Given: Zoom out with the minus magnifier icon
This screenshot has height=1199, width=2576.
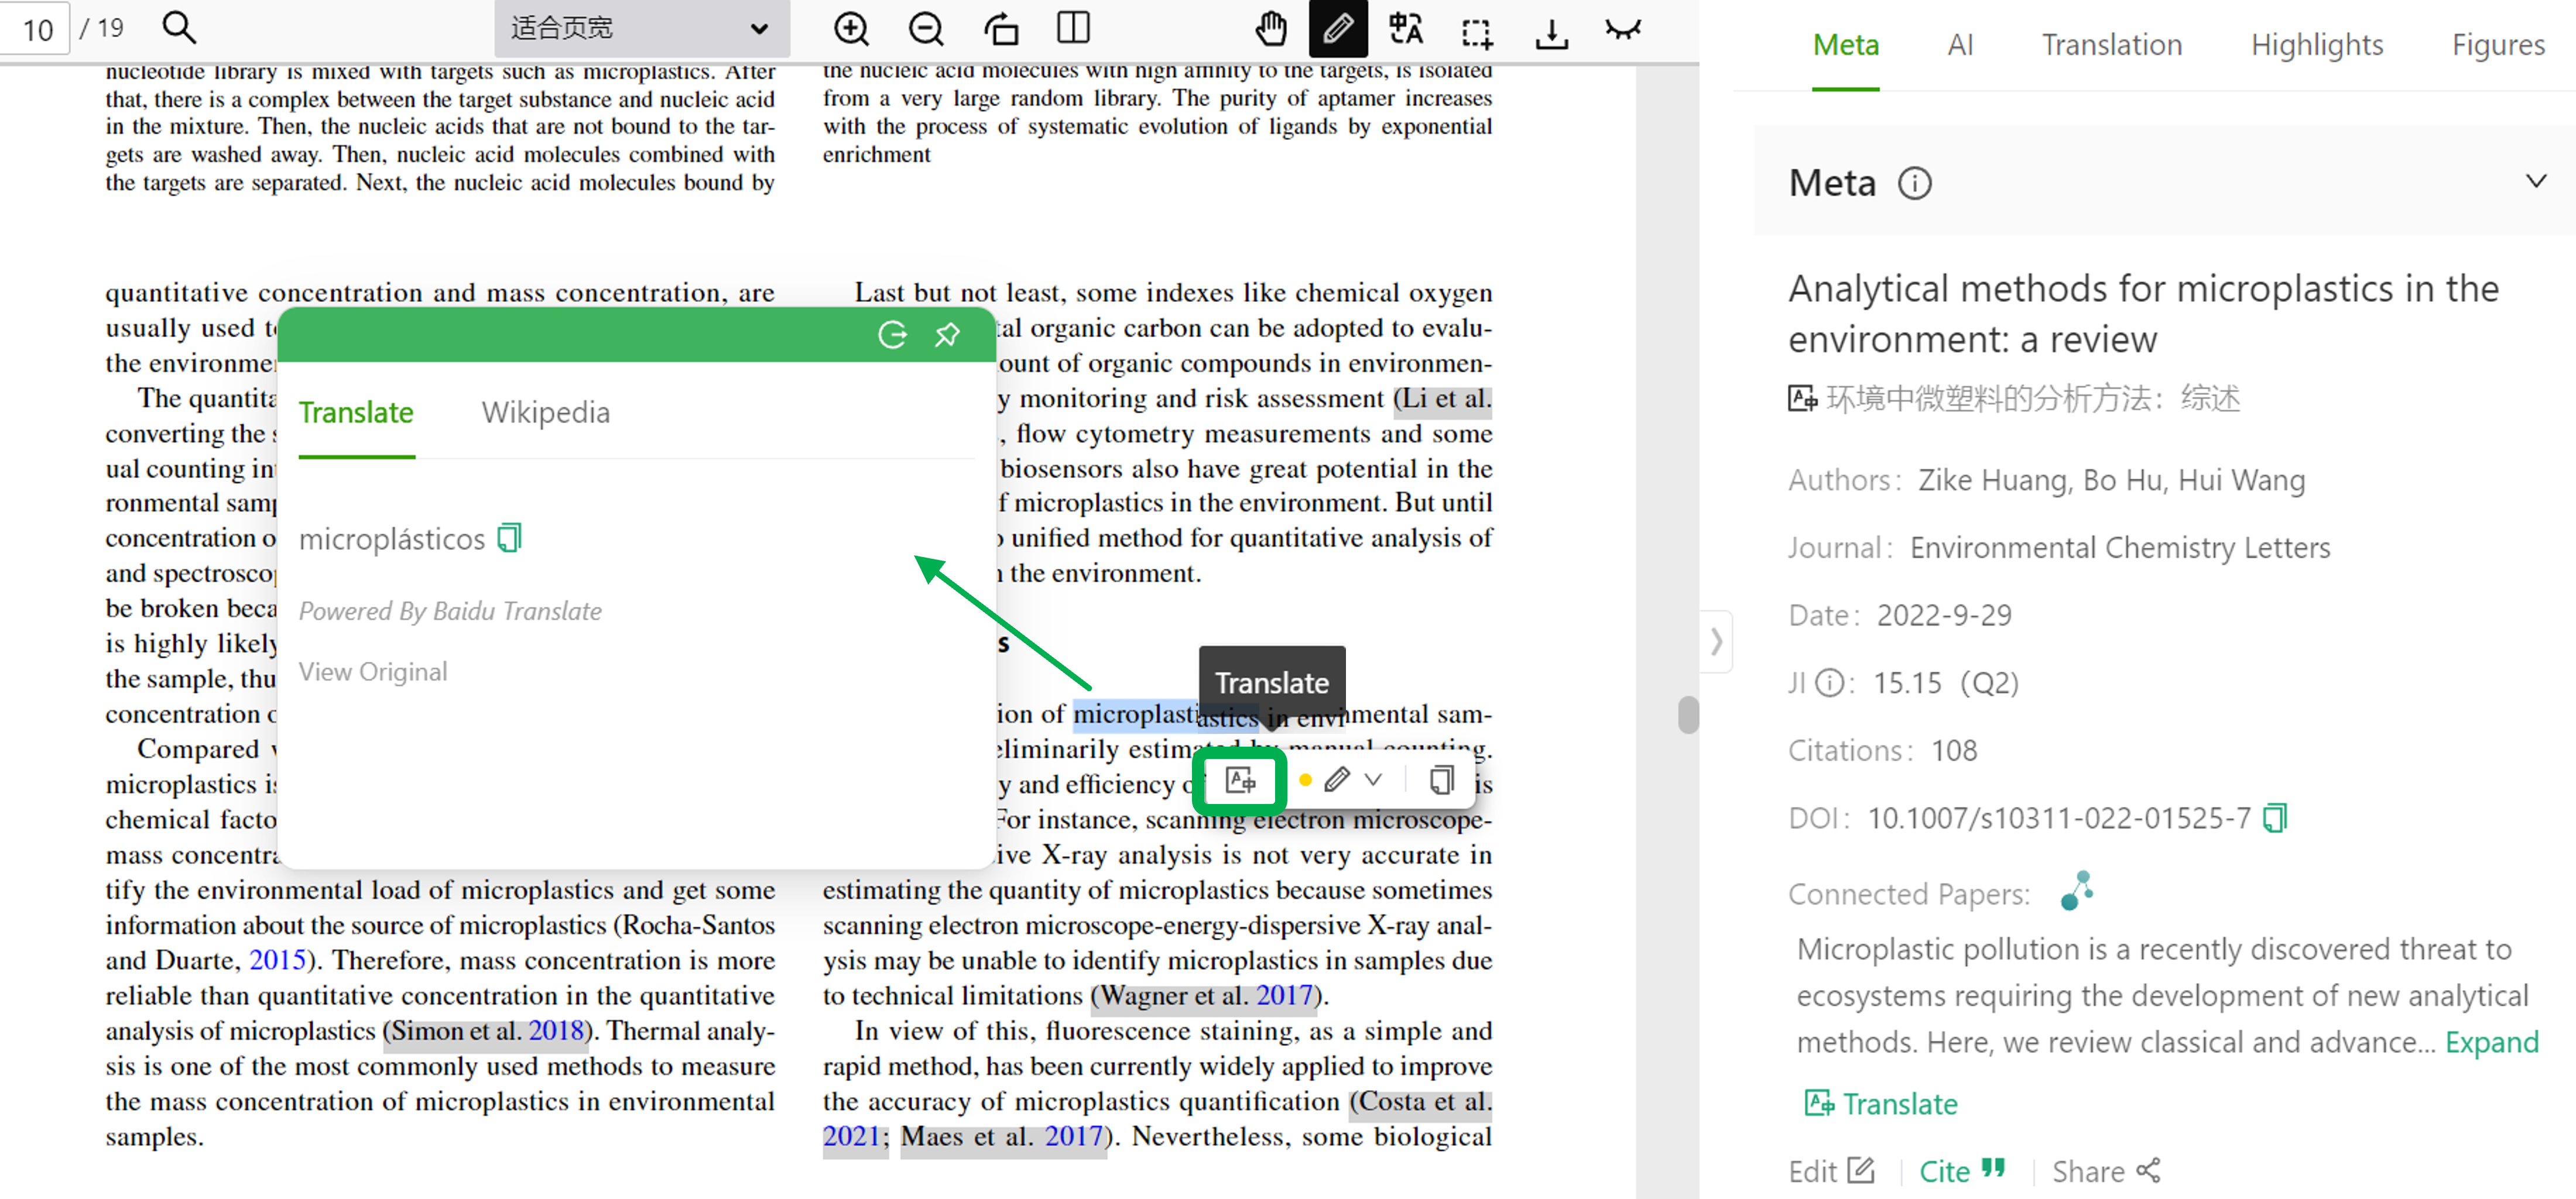Looking at the screenshot, I should click(x=925, y=29).
